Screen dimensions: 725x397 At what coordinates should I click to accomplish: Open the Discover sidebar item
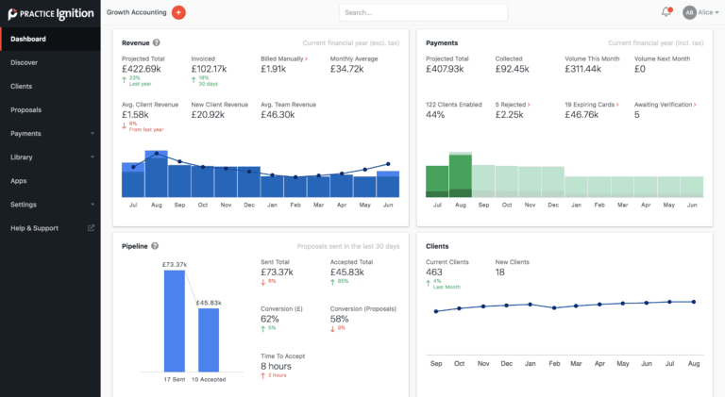[x=24, y=62]
